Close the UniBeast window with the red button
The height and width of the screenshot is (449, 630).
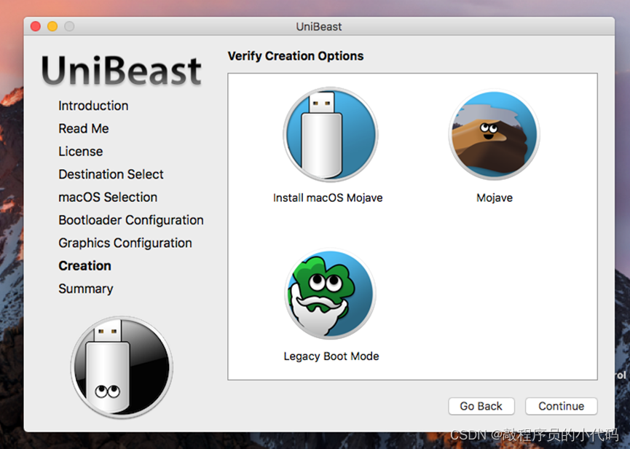click(x=36, y=26)
